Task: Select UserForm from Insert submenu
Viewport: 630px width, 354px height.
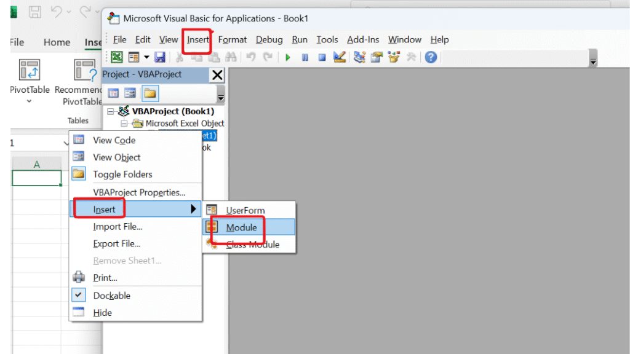Action: (249, 210)
